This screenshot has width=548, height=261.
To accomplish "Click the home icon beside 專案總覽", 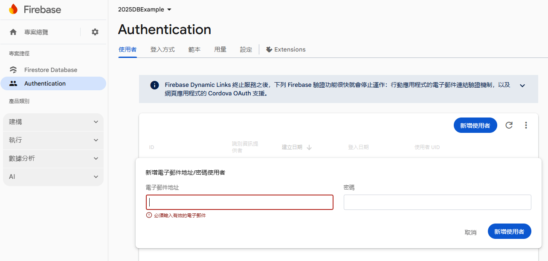I will pyautogui.click(x=13, y=32).
